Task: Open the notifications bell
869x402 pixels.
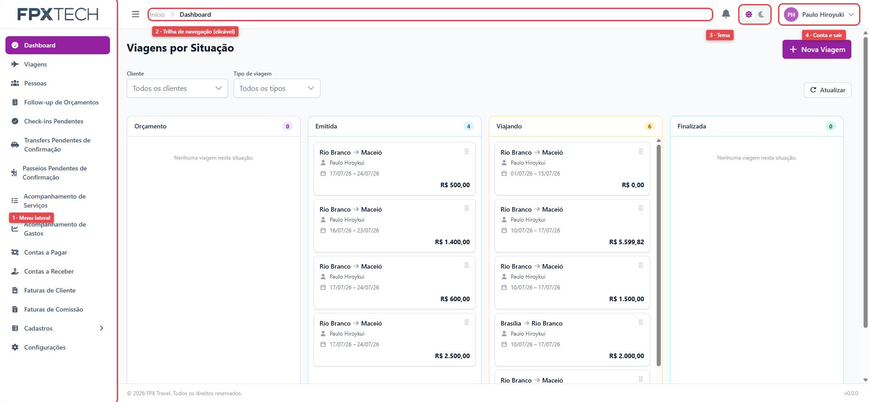Action: point(726,14)
